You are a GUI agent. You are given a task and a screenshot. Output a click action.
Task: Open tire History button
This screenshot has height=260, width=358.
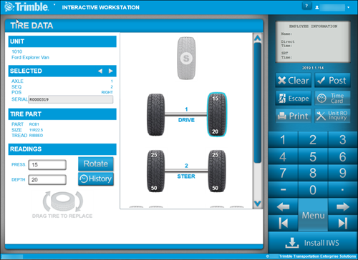coord(96,179)
